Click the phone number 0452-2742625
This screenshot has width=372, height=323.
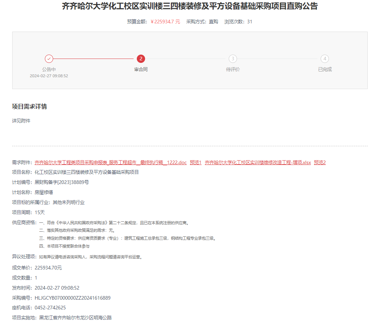[50, 308]
